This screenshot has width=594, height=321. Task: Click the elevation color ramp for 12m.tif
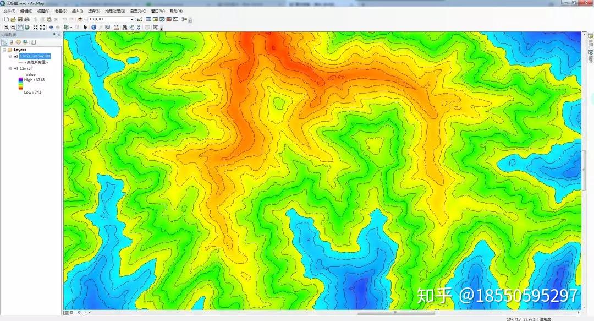20,84
